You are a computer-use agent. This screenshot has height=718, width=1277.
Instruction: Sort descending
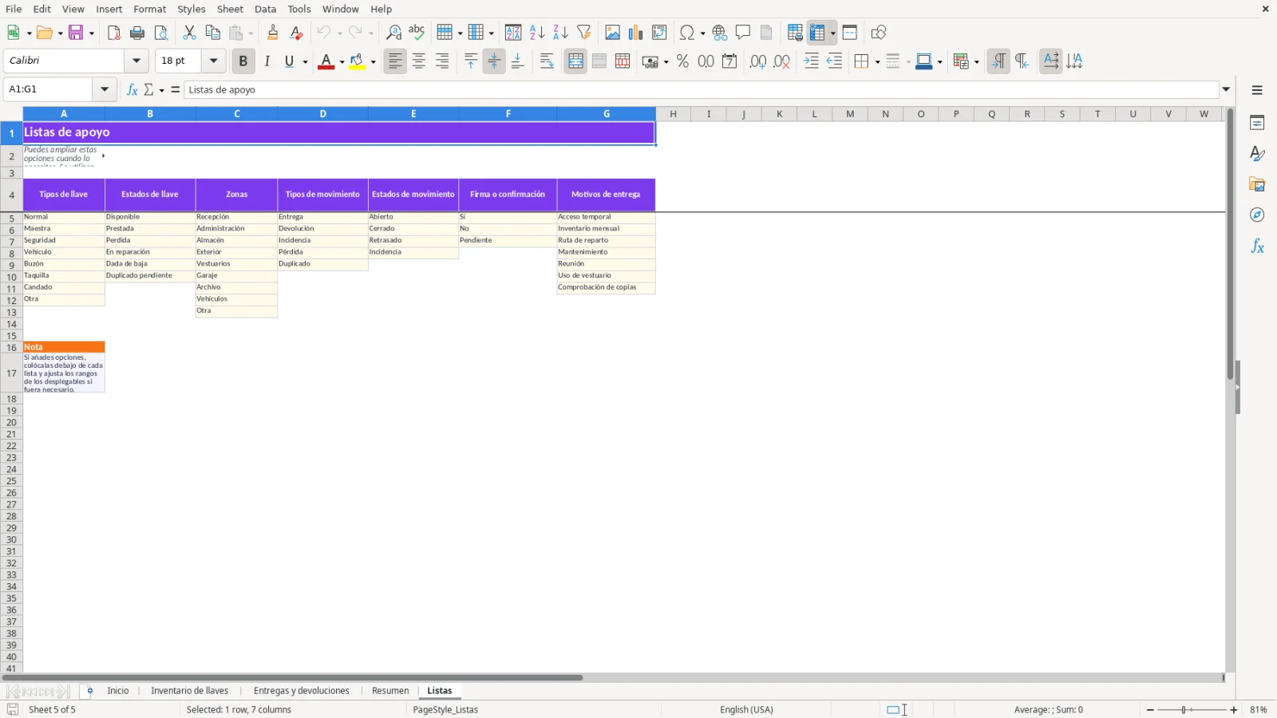pyautogui.click(x=560, y=33)
